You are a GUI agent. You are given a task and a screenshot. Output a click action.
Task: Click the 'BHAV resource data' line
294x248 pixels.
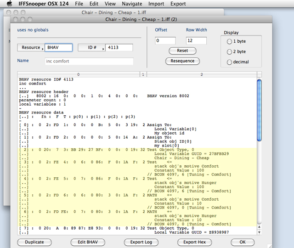41,113
